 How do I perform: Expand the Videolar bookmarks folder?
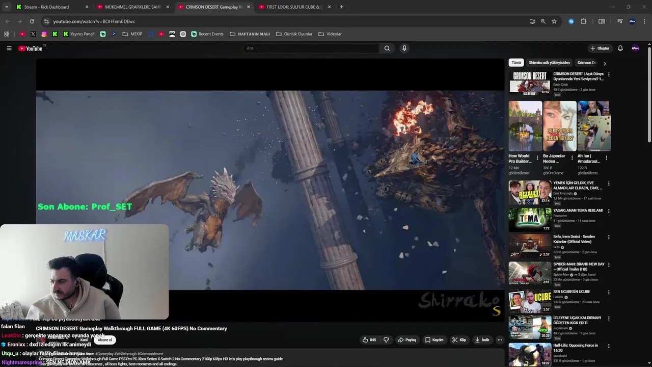(x=330, y=34)
